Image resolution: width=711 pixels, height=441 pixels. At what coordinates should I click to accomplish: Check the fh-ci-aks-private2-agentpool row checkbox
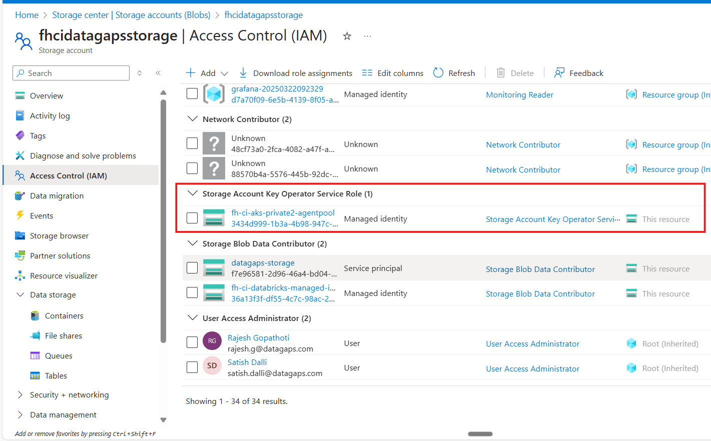(192, 218)
